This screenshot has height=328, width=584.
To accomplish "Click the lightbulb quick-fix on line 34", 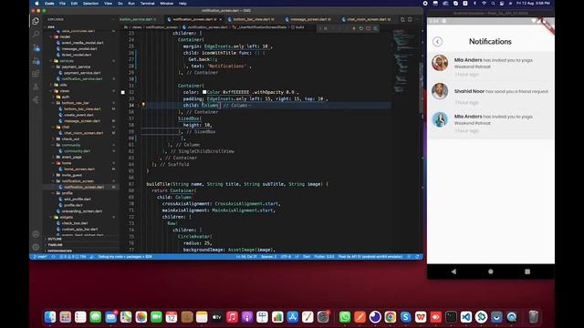I will 143,106.
